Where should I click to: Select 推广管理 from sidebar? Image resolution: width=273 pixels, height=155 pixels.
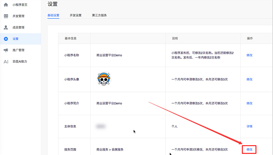click(18, 50)
